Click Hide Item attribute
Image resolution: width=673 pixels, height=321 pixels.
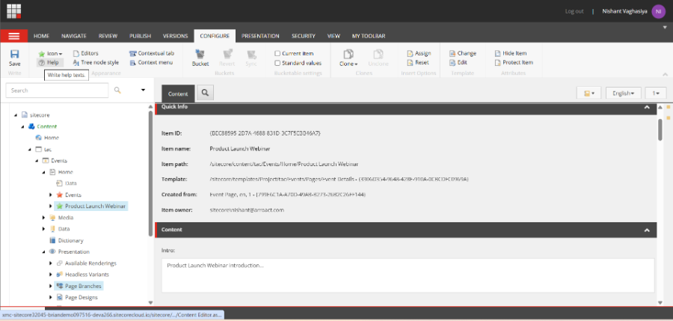click(x=511, y=54)
